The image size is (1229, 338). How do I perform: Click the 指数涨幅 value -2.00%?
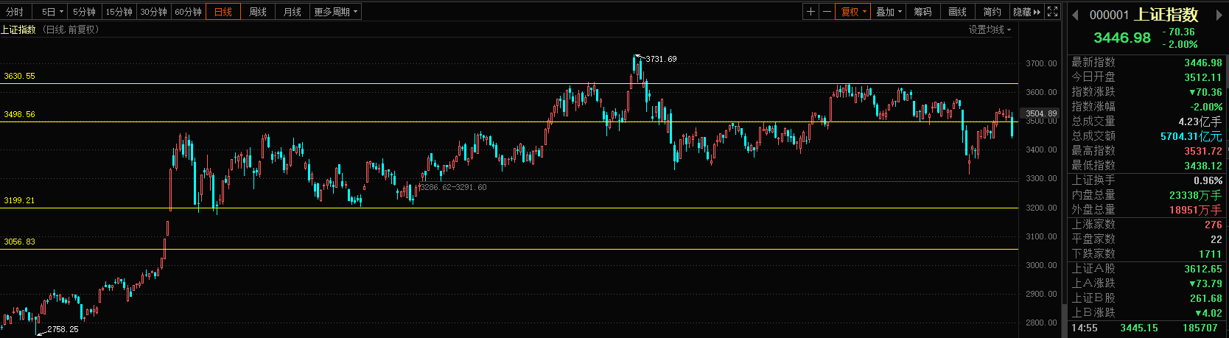click(1206, 107)
